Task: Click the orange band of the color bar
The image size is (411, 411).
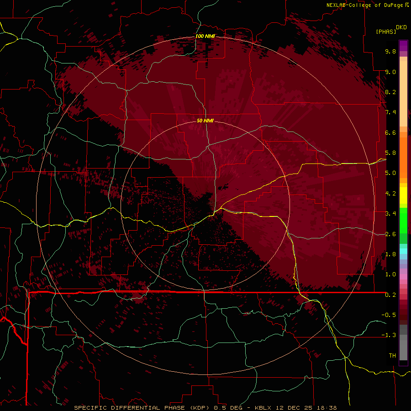Action: tap(403, 157)
